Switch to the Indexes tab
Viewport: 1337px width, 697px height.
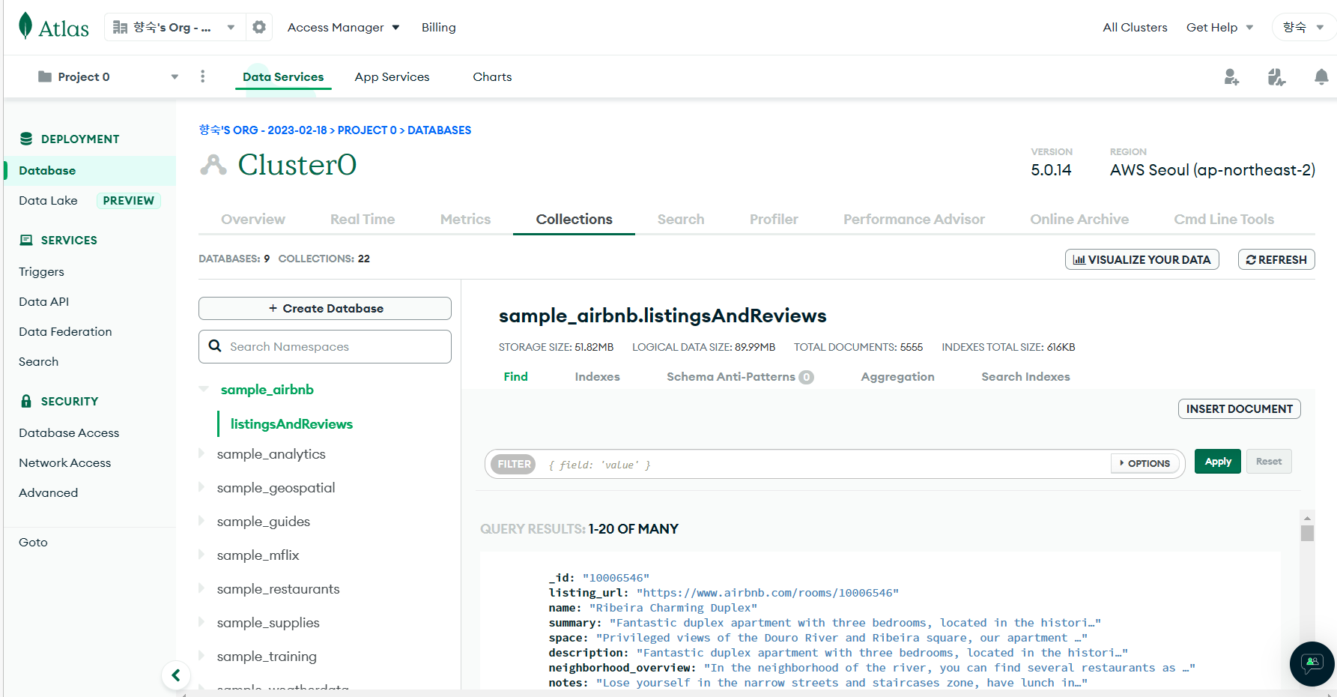(597, 376)
